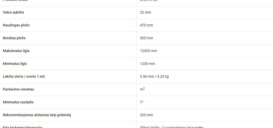
Task: Click the Valco aukštis label
Action: tap(13, 12)
